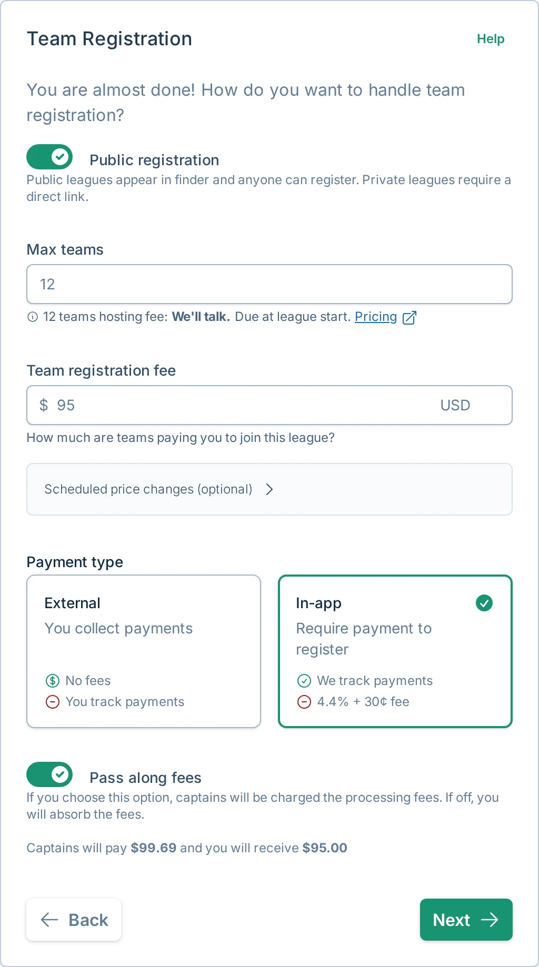The width and height of the screenshot is (539, 967).
Task: Click USD currency label in fee field
Action: (x=454, y=405)
